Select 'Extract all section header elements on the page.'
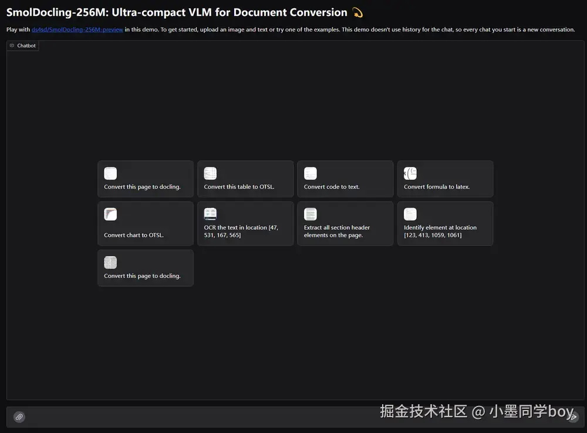This screenshot has width=587, height=433. tap(345, 224)
